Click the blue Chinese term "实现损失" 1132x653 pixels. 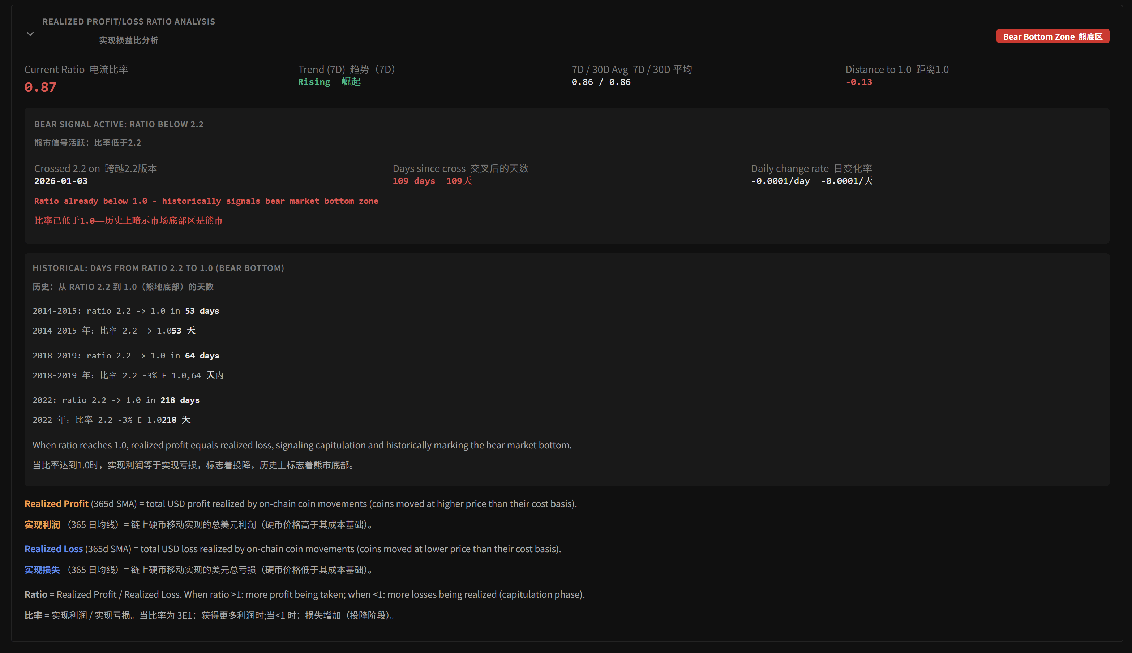point(42,570)
